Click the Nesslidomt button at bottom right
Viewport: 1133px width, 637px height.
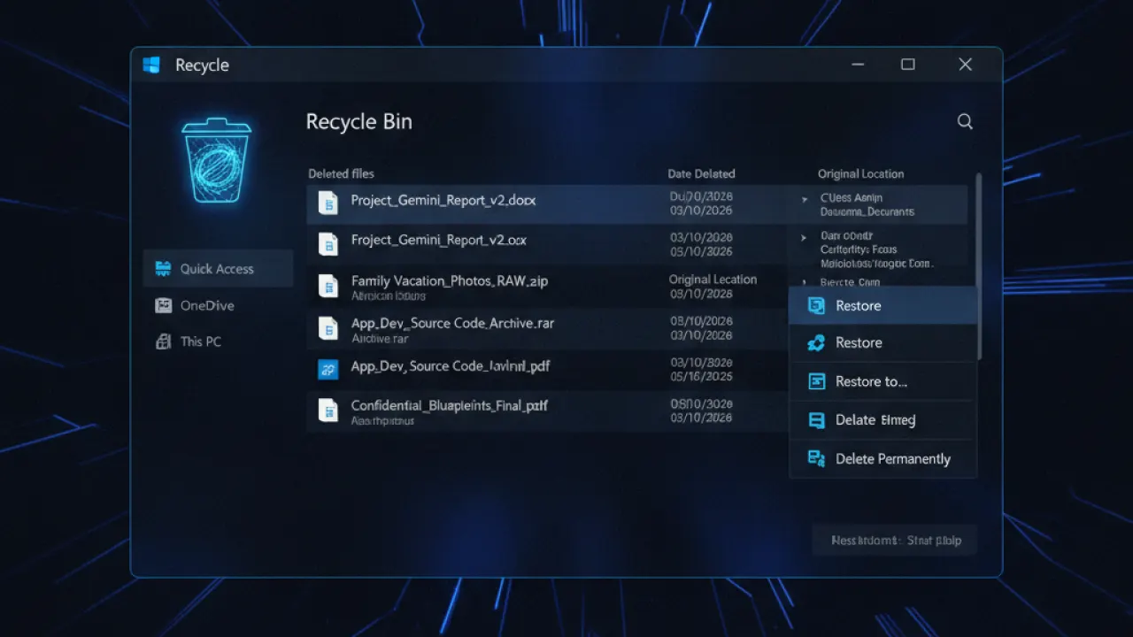[x=895, y=540]
